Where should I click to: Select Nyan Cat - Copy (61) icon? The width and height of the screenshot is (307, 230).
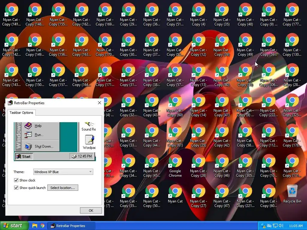175,136
